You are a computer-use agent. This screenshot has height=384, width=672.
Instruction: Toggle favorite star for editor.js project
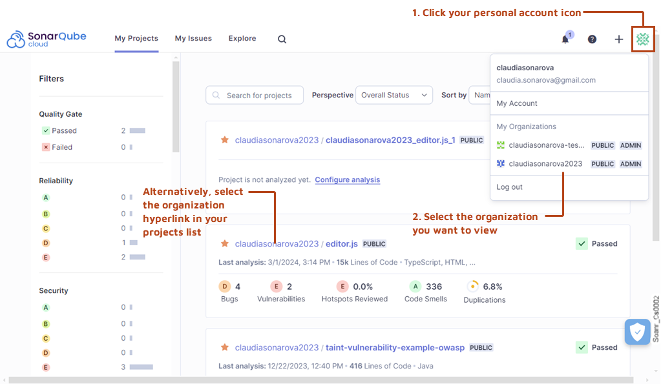[x=225, y=243]
